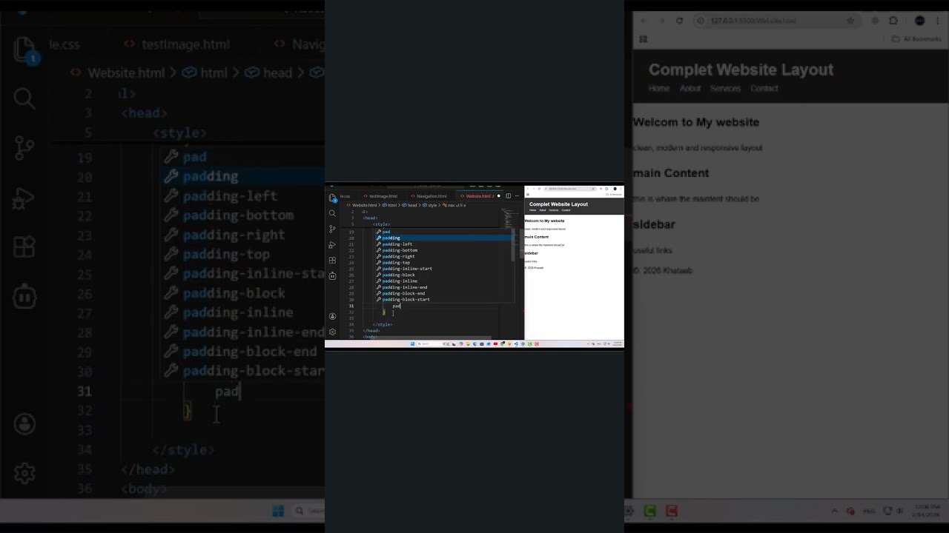Screen dimensions: 949x533
Task: Bookmark the page with the star icon
Action: [x=593, y=189]
